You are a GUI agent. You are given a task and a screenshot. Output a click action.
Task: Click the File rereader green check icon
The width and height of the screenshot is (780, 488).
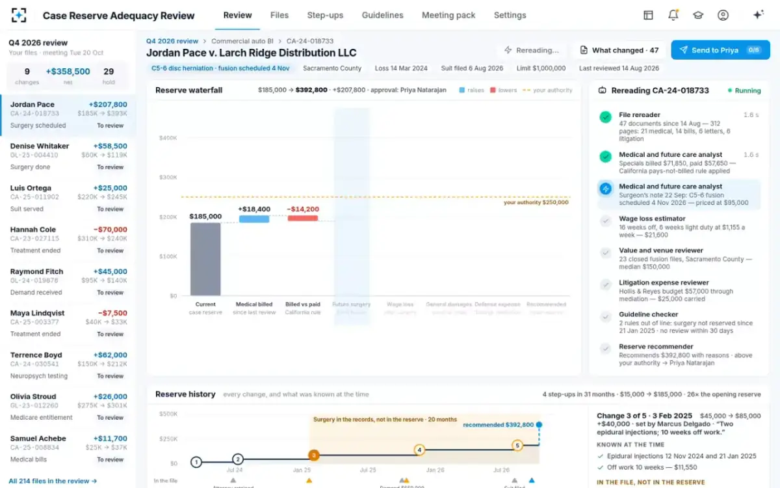point(606,117)
